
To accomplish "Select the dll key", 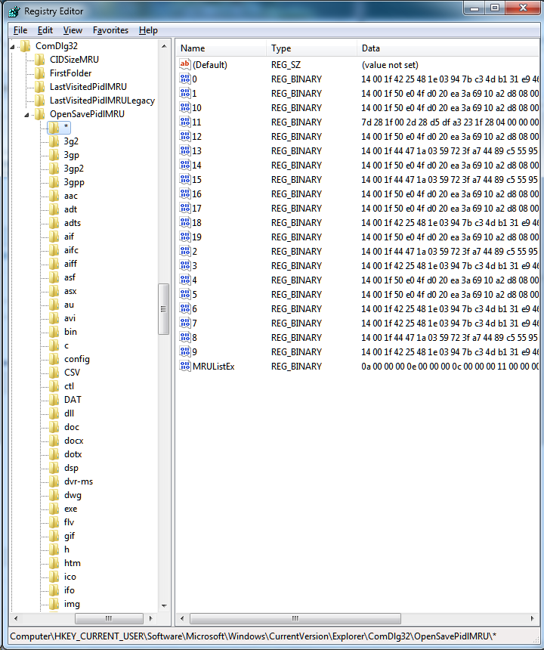I will 69,413.
